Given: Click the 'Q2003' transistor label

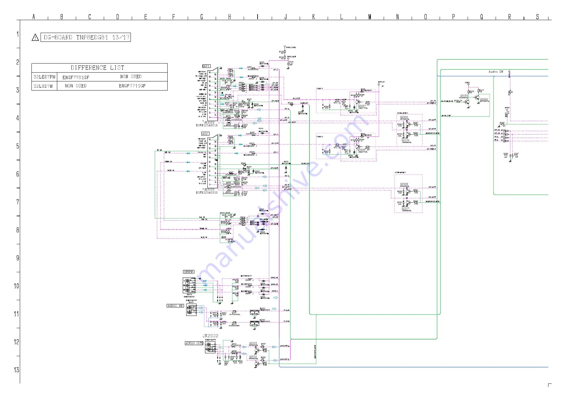Looking at the screenshot, I should tap(253, 343).
